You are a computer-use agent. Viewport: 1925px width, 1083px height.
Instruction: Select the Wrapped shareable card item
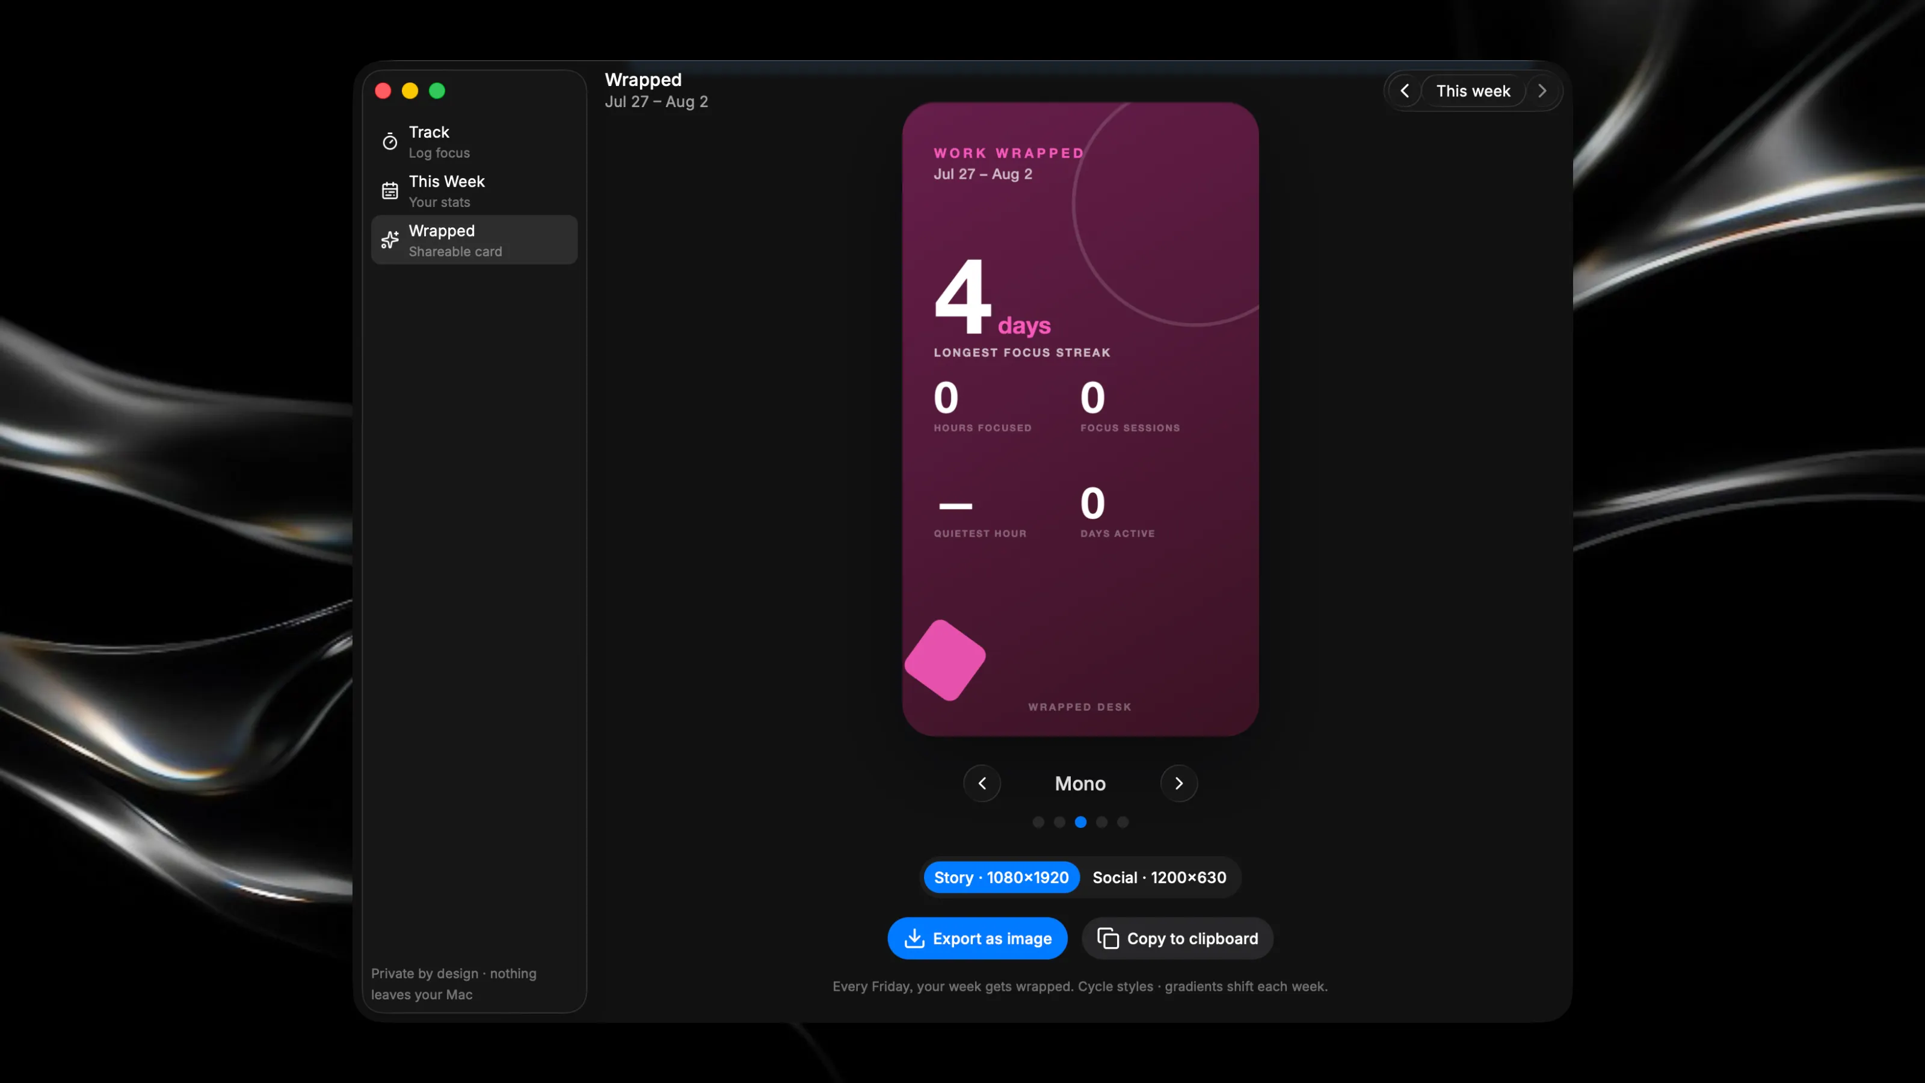[474, 240]
